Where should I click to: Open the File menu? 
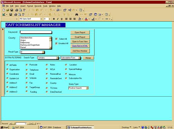tap(7, 6)
